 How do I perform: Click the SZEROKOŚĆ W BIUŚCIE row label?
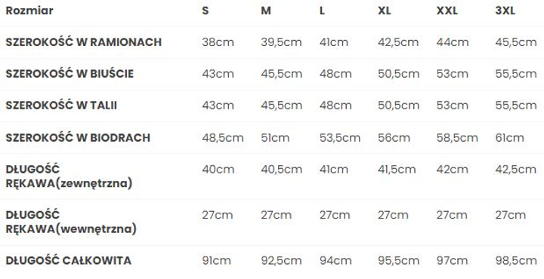pyautogui.click(x=70, y=74)
